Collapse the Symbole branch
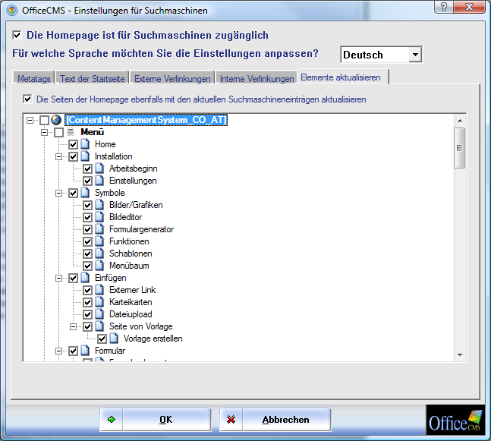 (x=58, y=193)
